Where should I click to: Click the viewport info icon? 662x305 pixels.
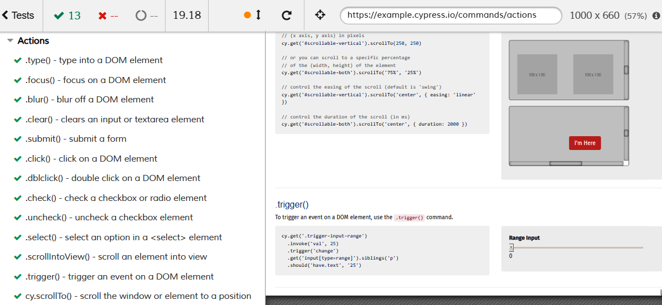pyautogui.click(x=656, y=15)
